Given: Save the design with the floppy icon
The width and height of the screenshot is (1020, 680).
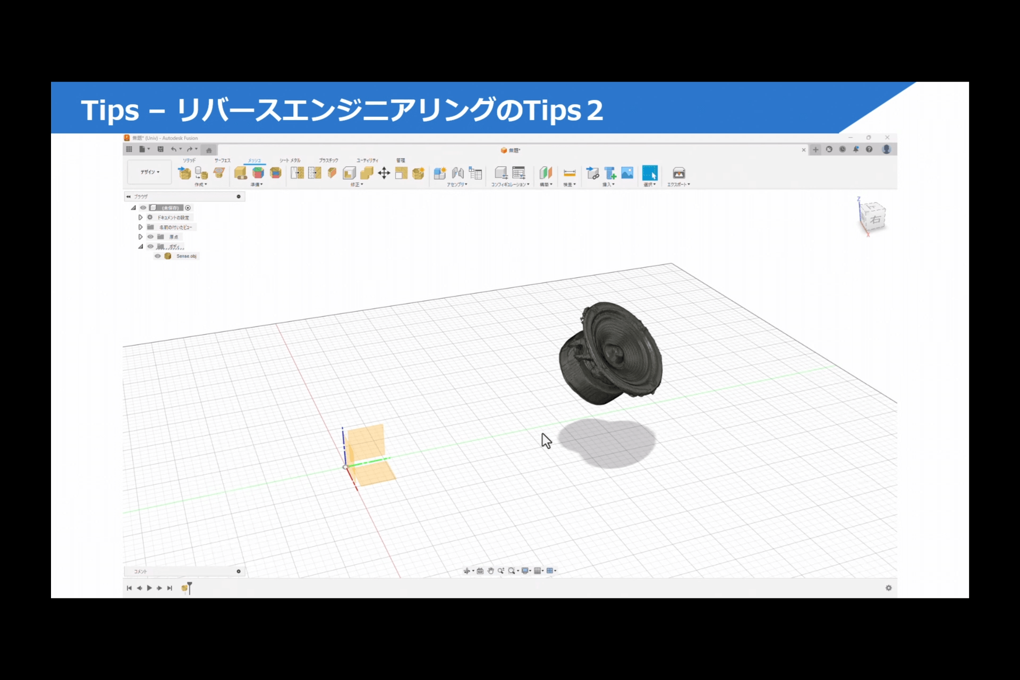Looking at the screenshot, I should [x=160, y=149].
